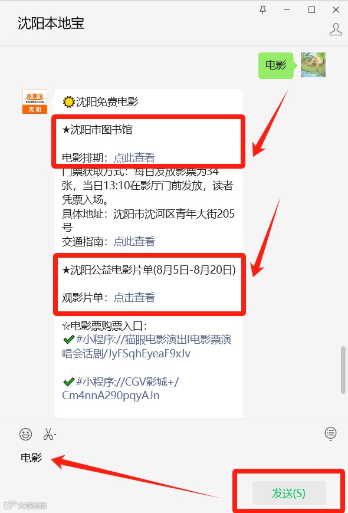Expand the screenshot tool dropdown arrow
348x513 pixels.
click(55, 435)
